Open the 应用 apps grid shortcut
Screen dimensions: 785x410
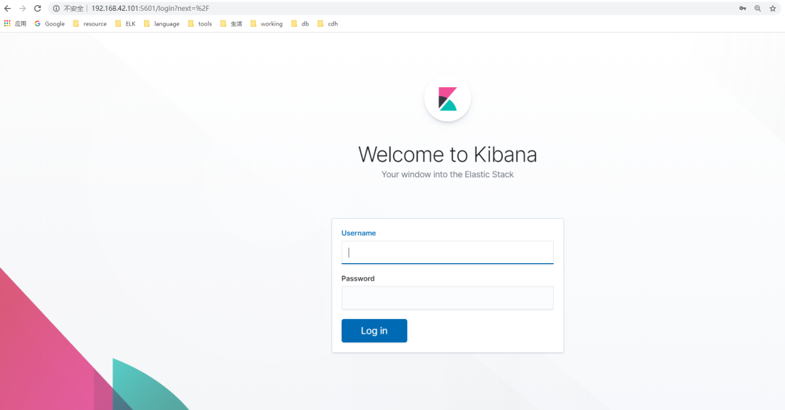coord(15,23)
